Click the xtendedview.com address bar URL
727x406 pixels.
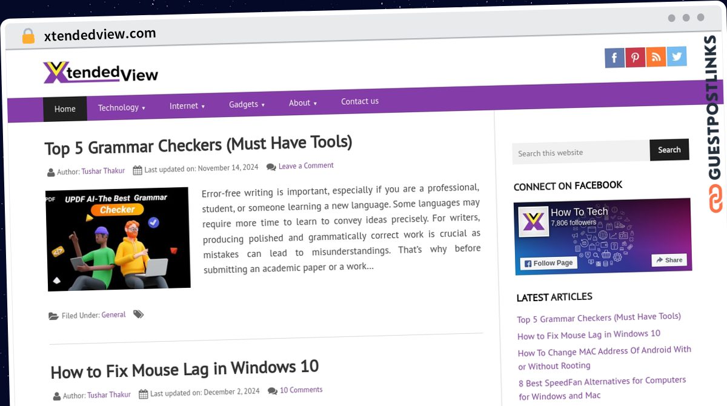click(100, 35)
